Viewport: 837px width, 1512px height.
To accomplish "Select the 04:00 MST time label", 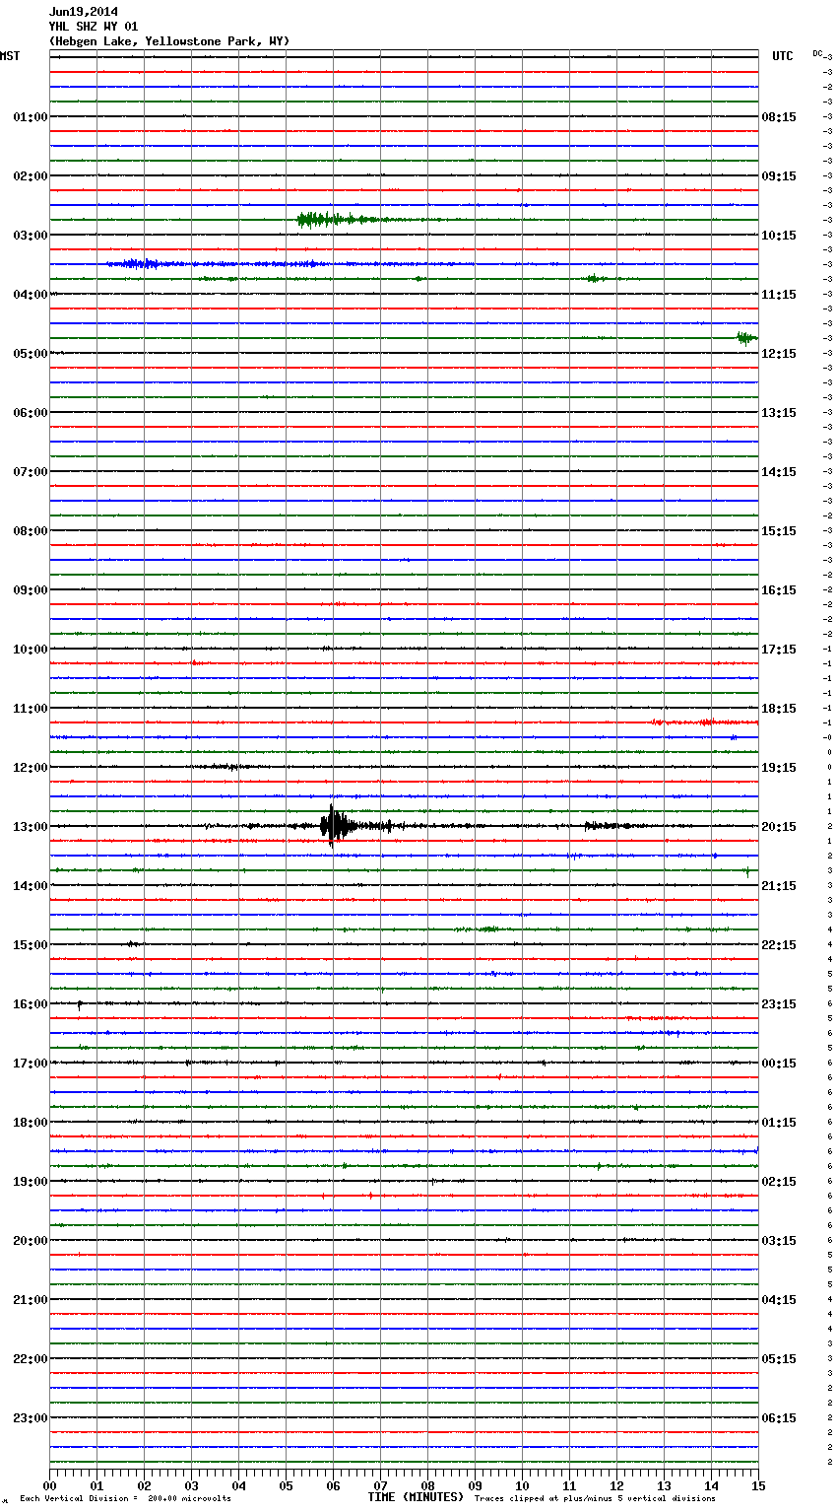I will (31, 295).
